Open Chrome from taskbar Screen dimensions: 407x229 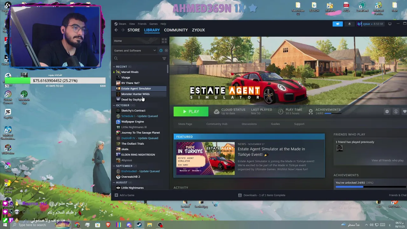[x=77, y=225]
